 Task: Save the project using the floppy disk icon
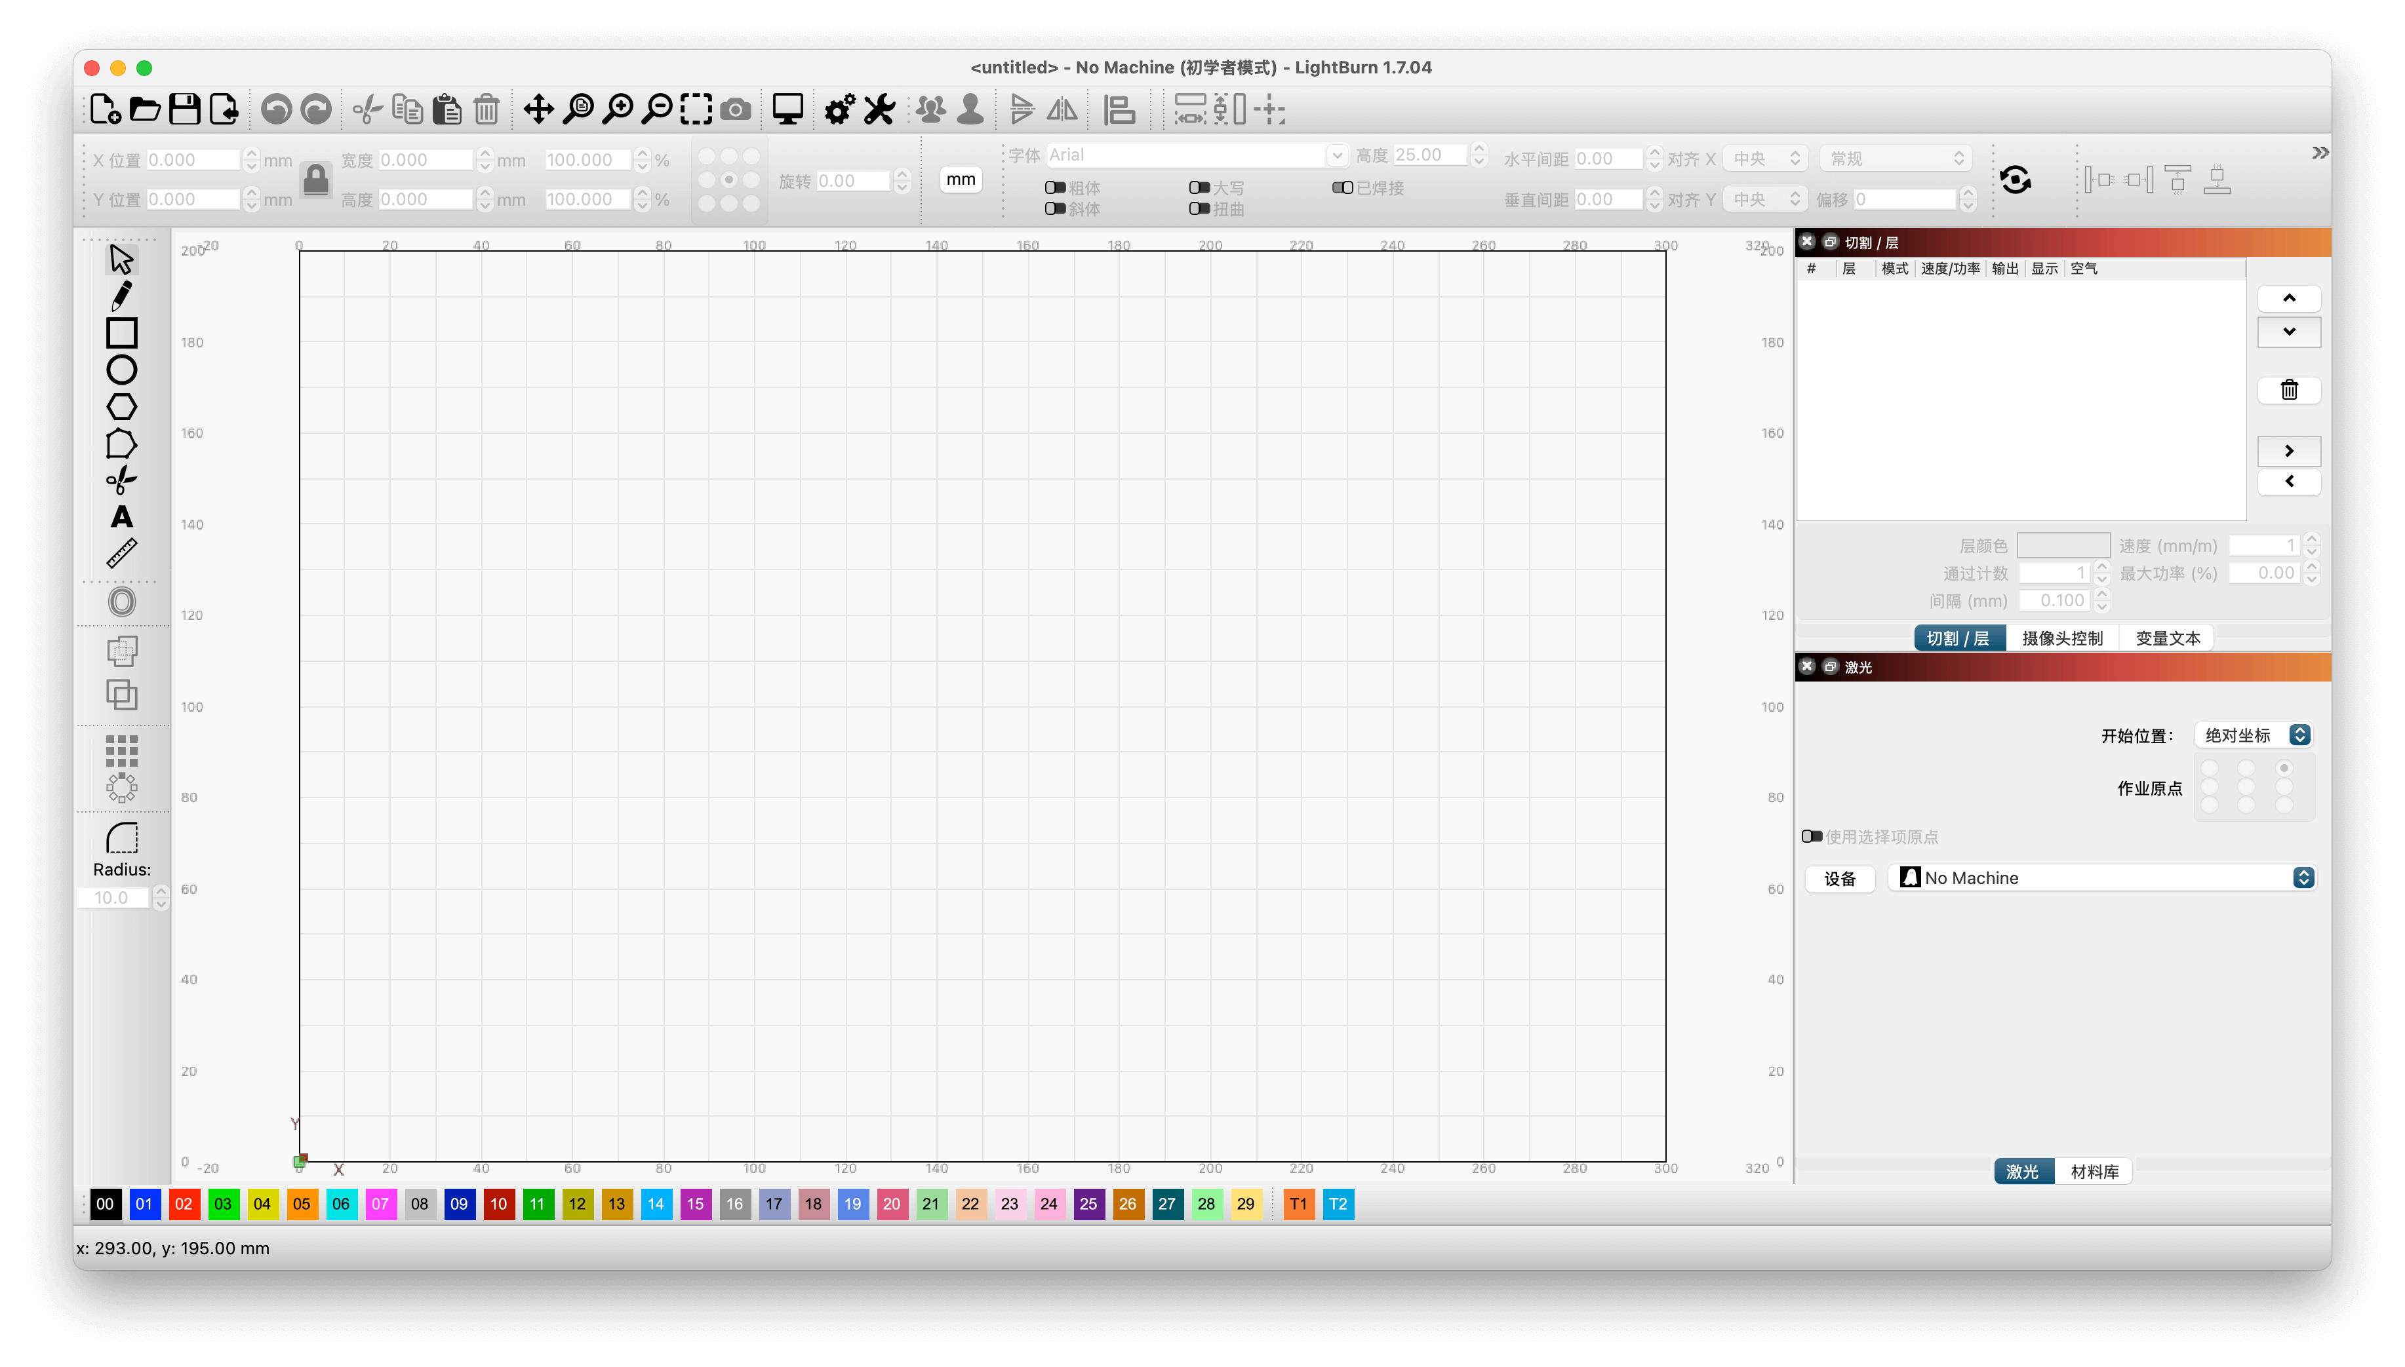184,110
